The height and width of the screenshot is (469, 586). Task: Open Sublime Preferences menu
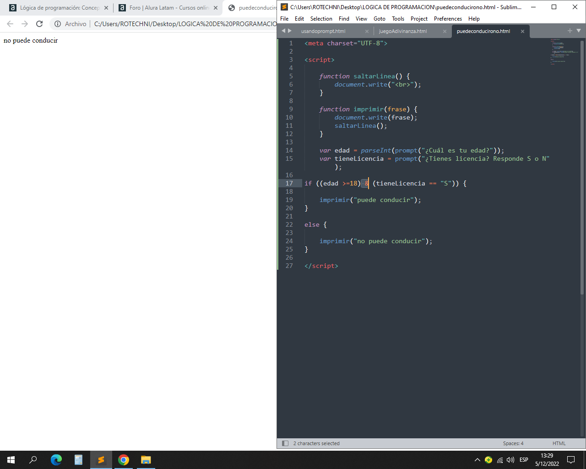[x=448, y=19]
